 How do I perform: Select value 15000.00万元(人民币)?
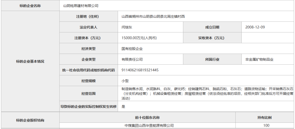click(139, 38)
